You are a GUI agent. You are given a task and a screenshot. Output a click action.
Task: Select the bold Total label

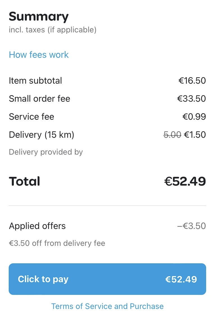24,181
